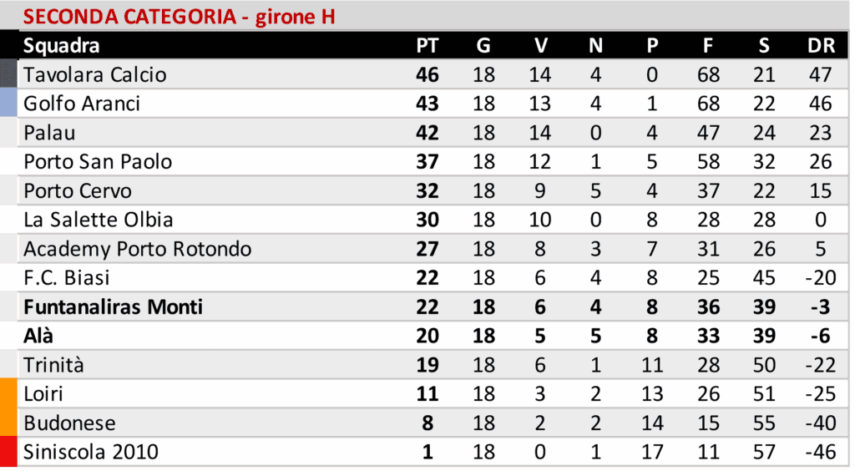The image size is (855, 471).
Task: Click the Academy Porto Rotondo team name
Action: tap(137, 249)
